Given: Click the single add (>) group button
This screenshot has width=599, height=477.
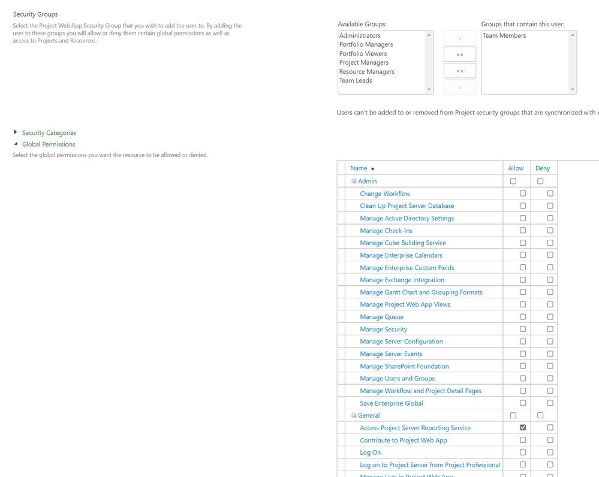Looking at the screenshot, I should [x=459, y=38].
